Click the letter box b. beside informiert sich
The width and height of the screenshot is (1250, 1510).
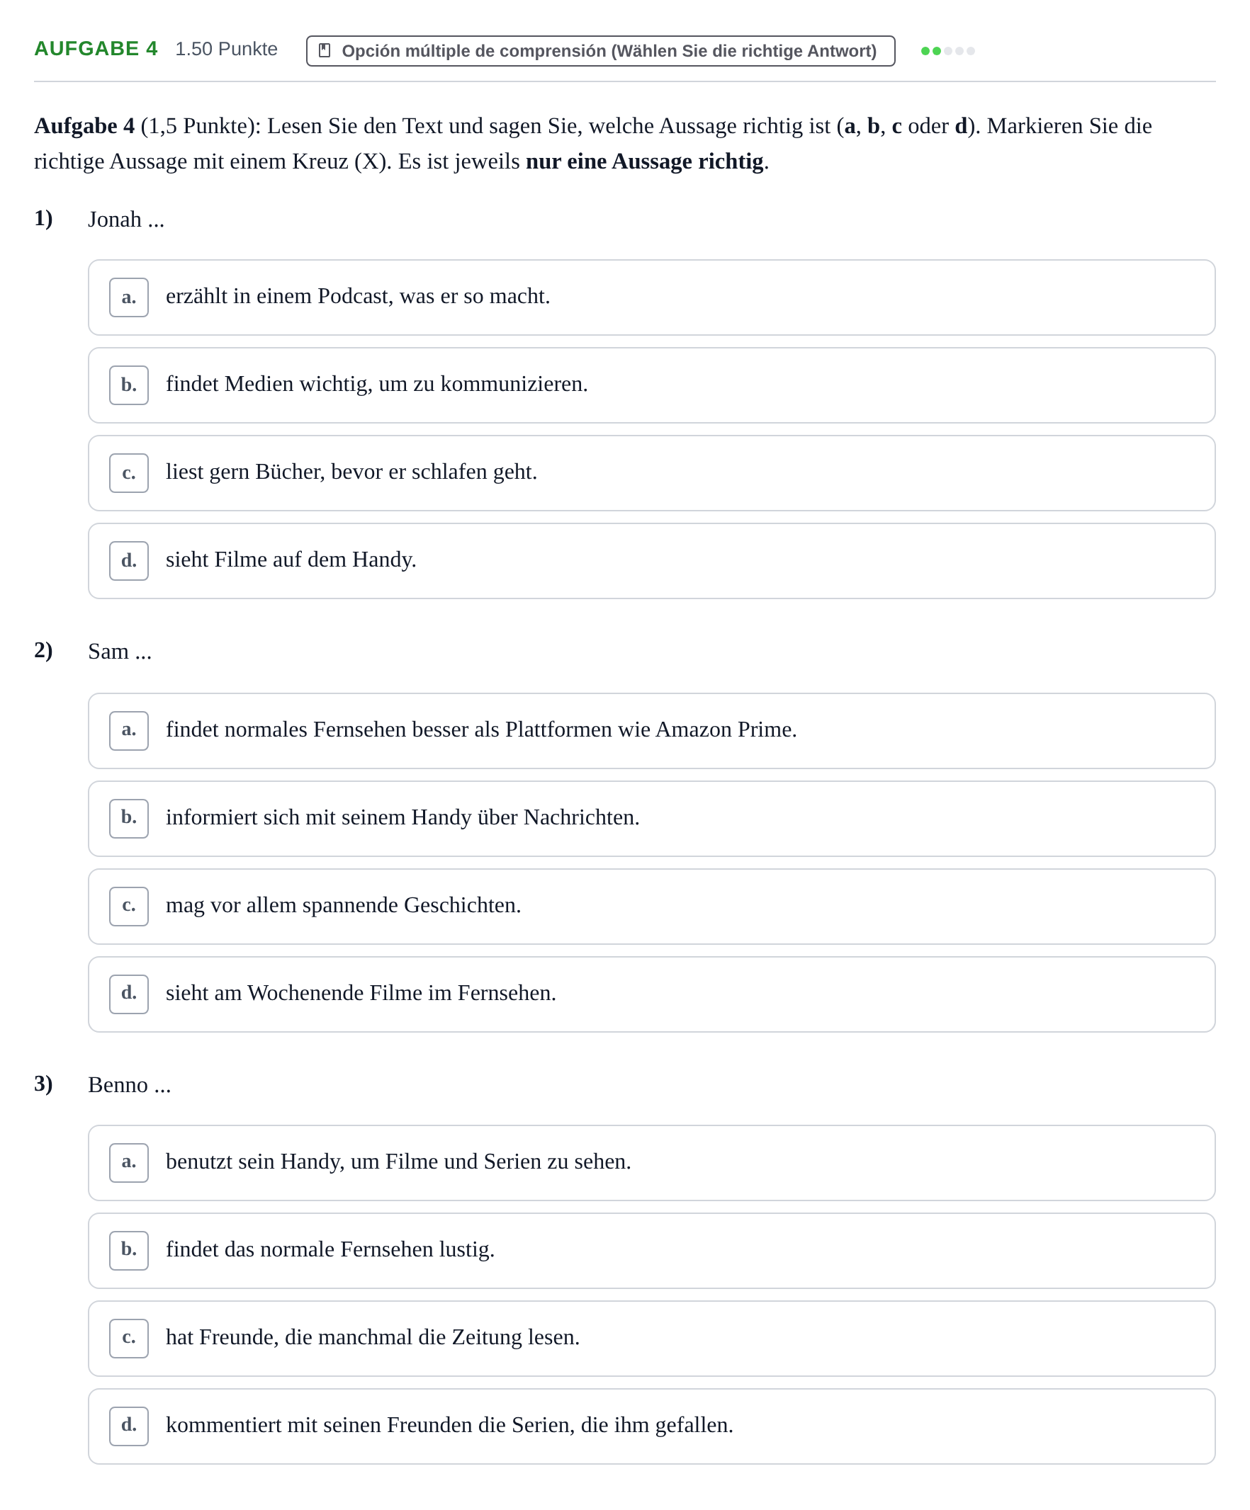[129, 818]
